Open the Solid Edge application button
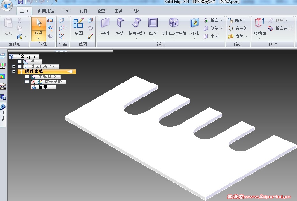Viewport: 297px width, 201px height. point(6,5)
